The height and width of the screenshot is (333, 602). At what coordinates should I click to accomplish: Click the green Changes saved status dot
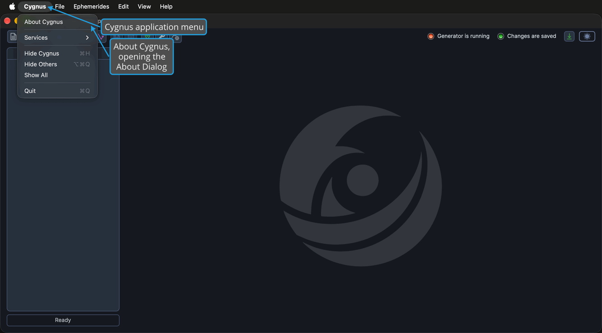501,36
